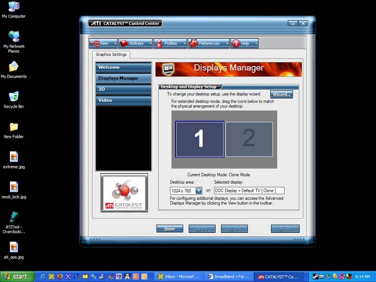Screen dimensions: 376x282
Task: Open the Help toolbar menu
Action: [244, 43]
